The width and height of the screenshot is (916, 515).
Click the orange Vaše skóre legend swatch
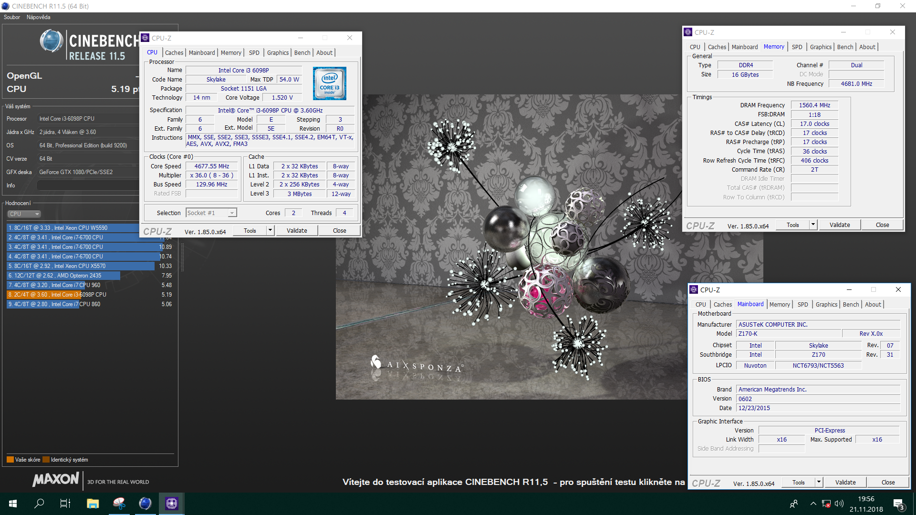click(10, 460)
